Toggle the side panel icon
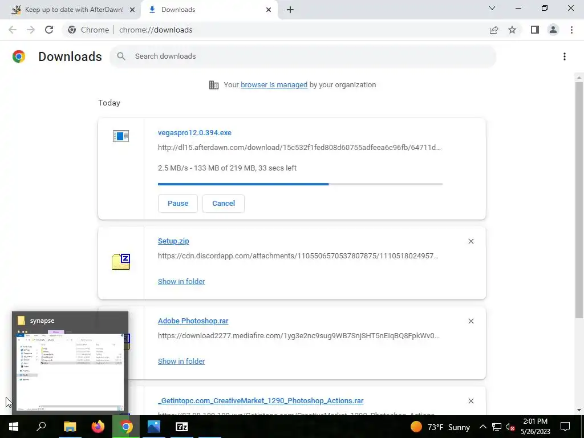Image resolution: width=584 pixels, height=438 pixels. (535, 30)
